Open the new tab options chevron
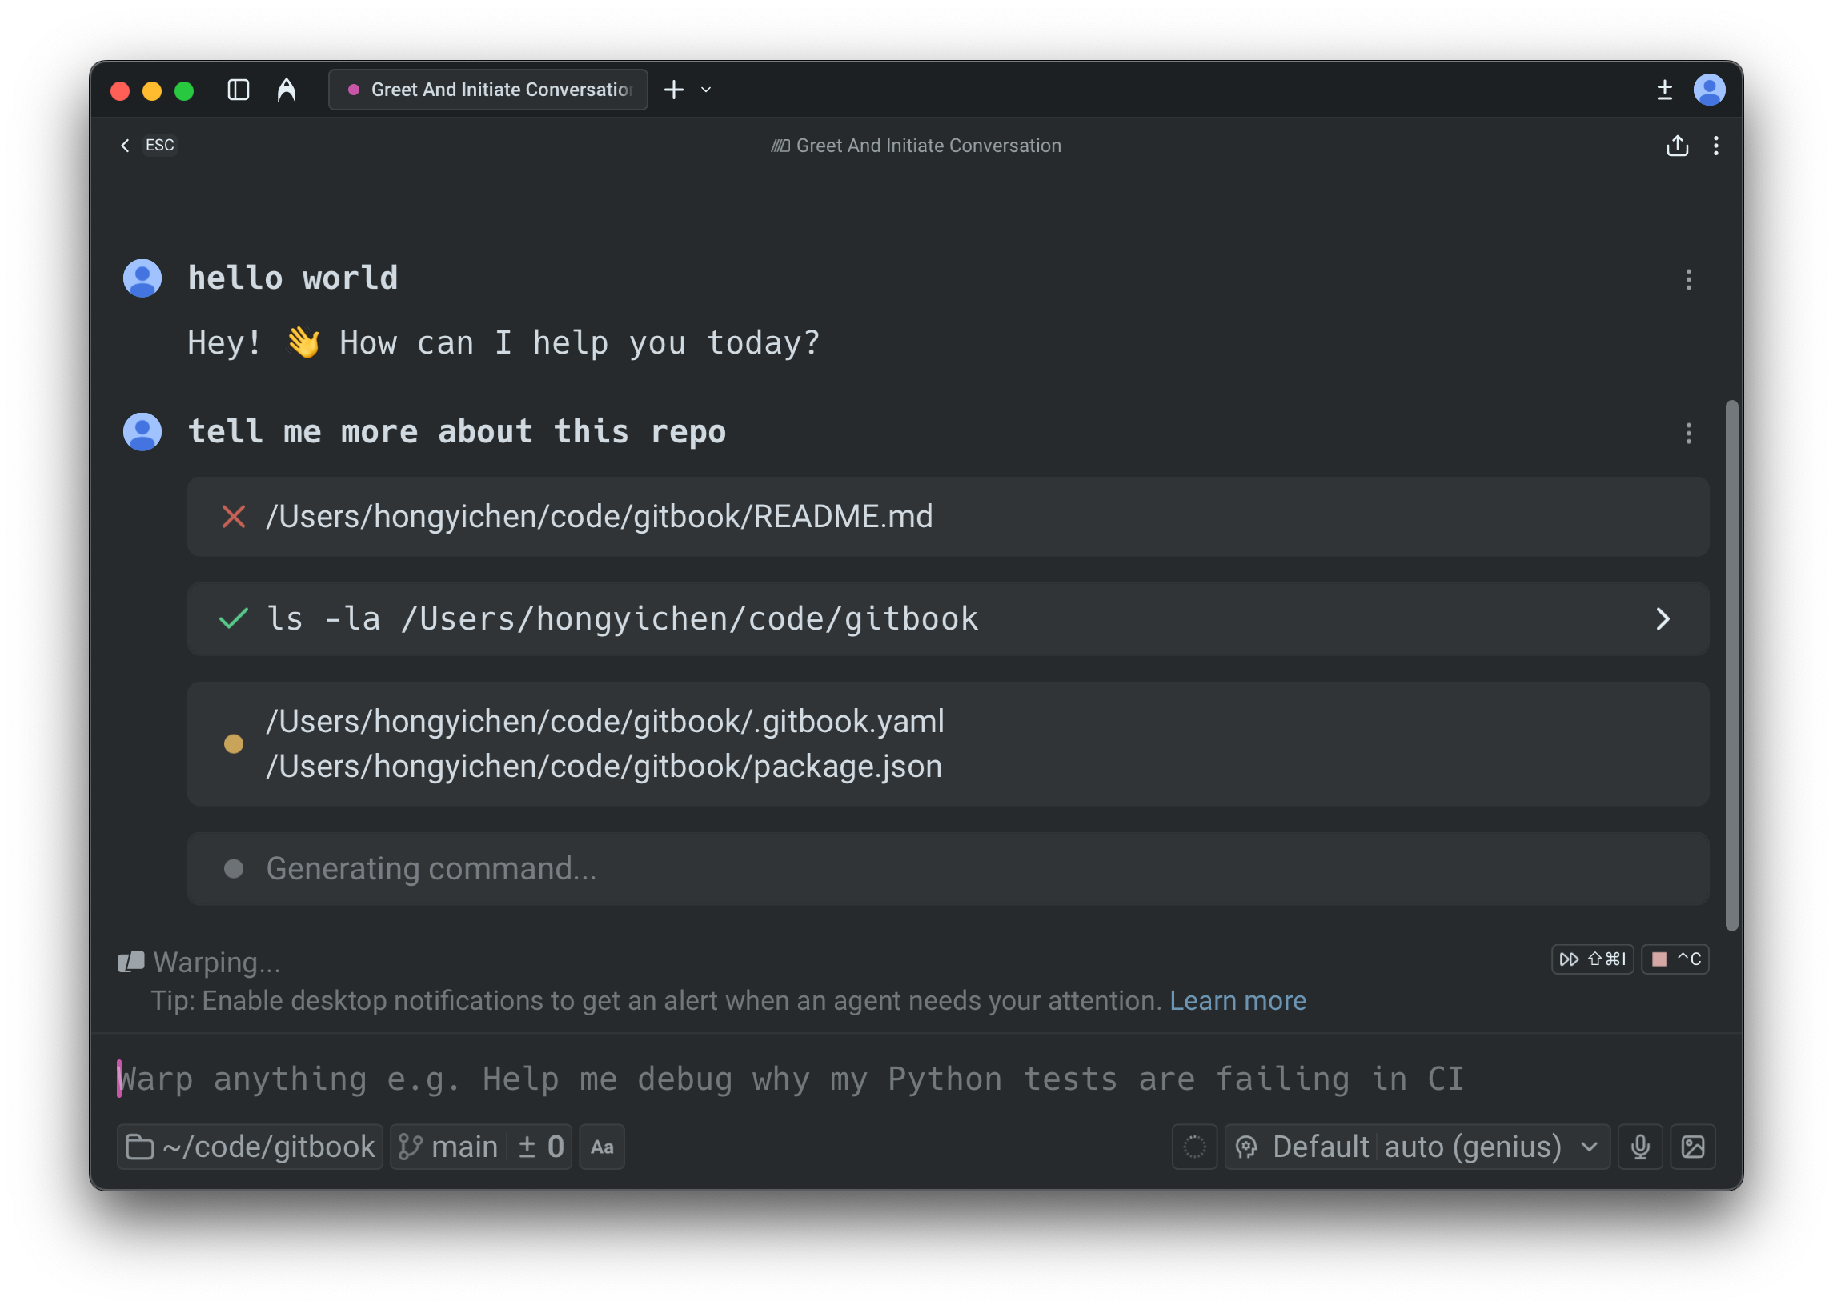 tap(706, 90)
